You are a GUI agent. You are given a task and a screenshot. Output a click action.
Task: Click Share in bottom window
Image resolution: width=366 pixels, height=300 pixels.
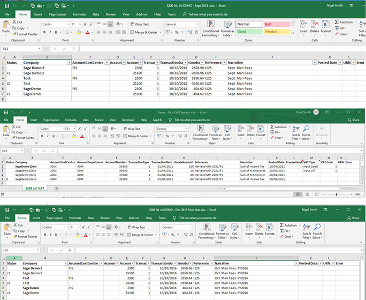[x=353, y=217]
